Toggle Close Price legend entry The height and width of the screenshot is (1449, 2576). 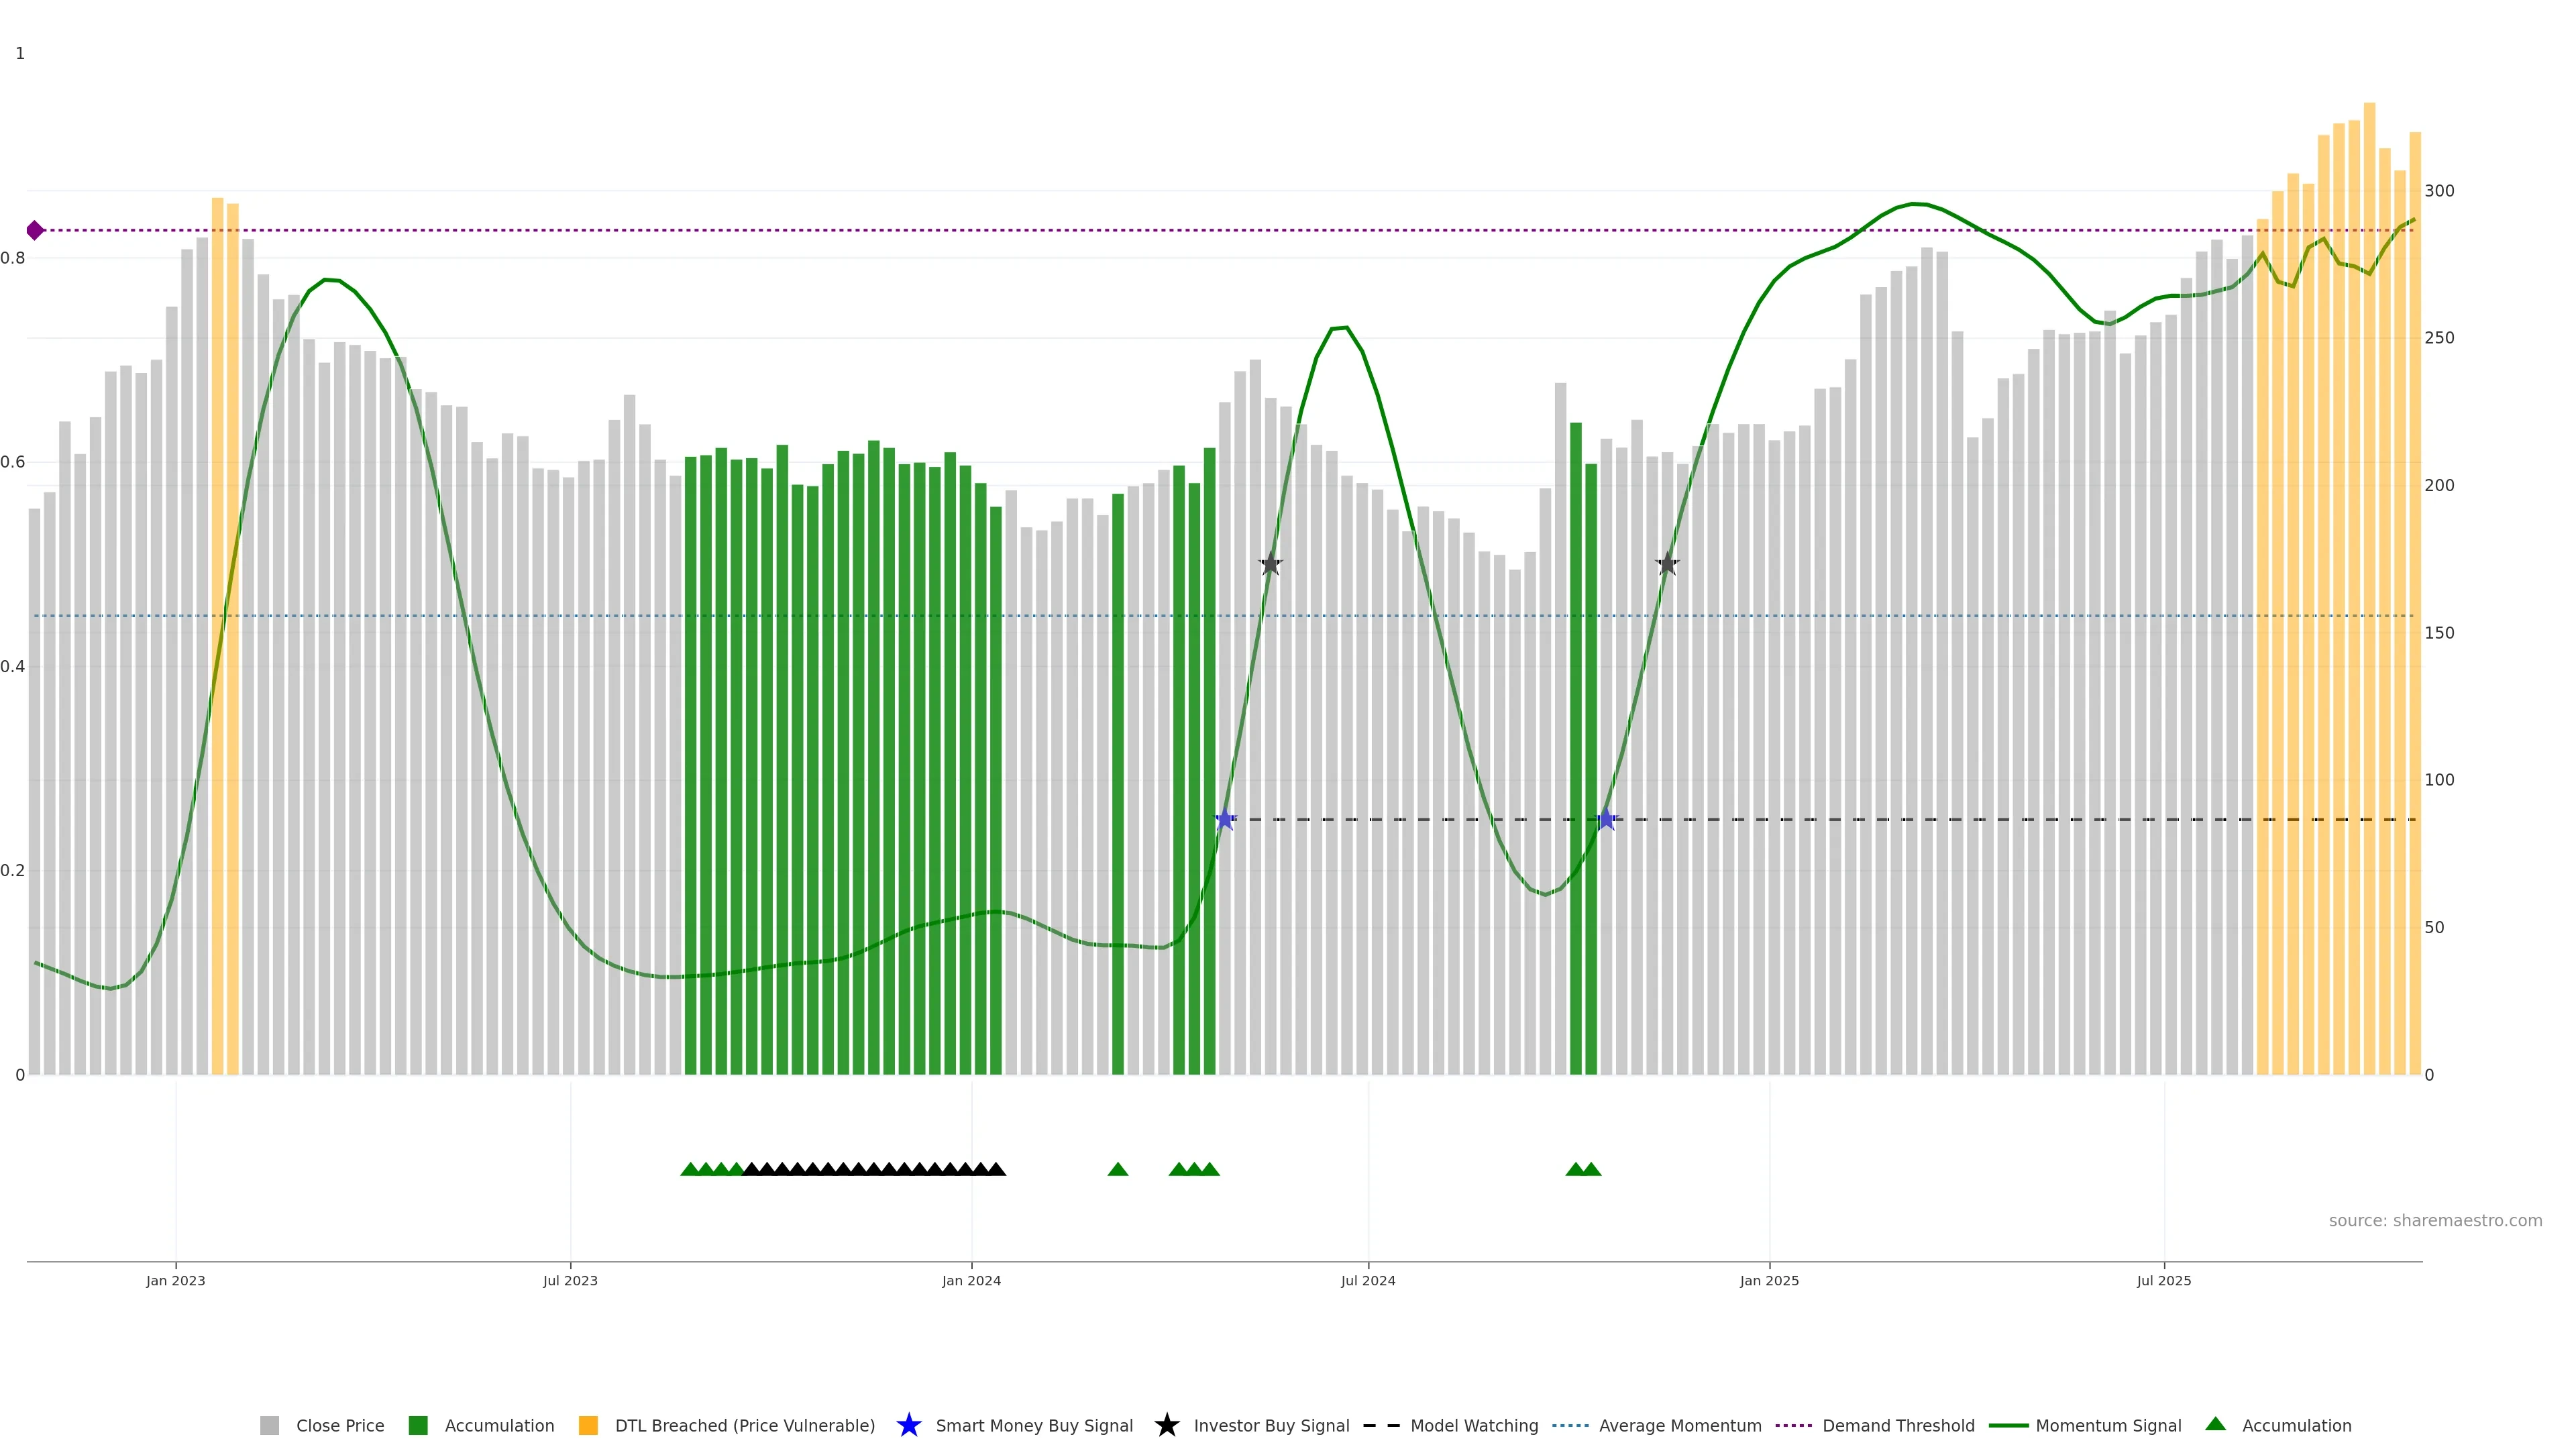(x=339, y=1426)
